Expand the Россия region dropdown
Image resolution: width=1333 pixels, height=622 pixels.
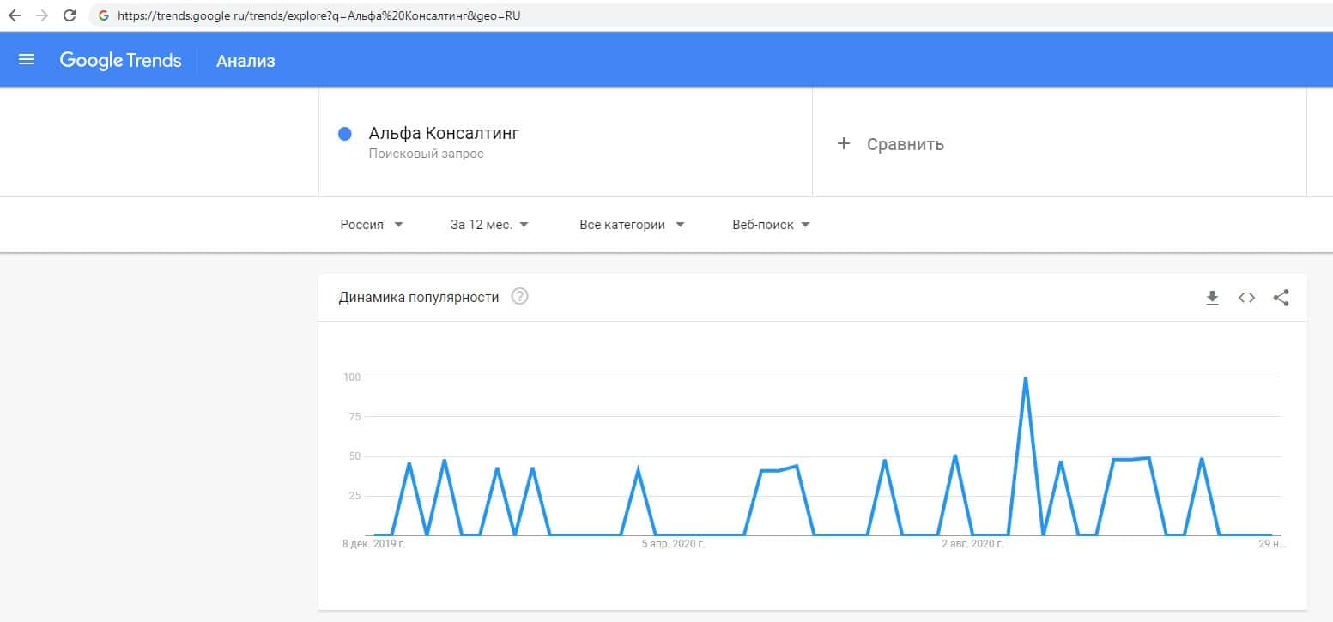coord(372,225)
